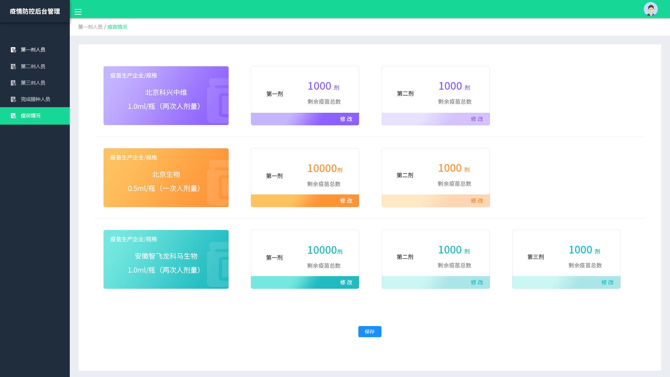
Task: Click 疫苗情况 breadcrumb text
Action: (117, 27)
